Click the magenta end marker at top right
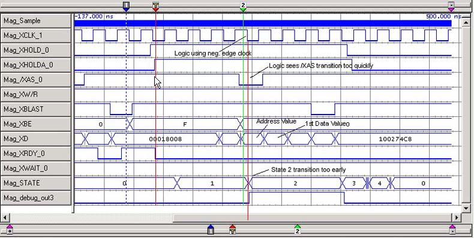Viewport: 474px width, 238px height. pos(451,7)
